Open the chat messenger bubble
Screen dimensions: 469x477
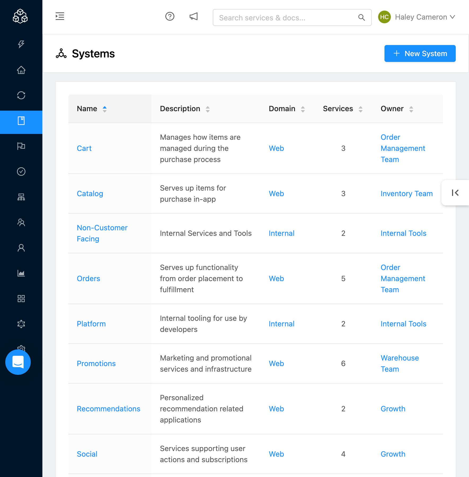pyautogui.click(x=18, y=362)
